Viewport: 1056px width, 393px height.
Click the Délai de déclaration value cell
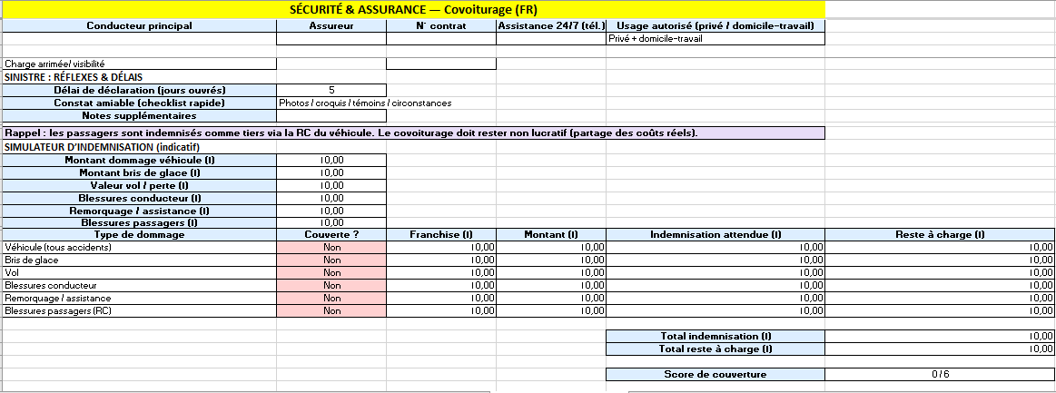click(331, 90)
